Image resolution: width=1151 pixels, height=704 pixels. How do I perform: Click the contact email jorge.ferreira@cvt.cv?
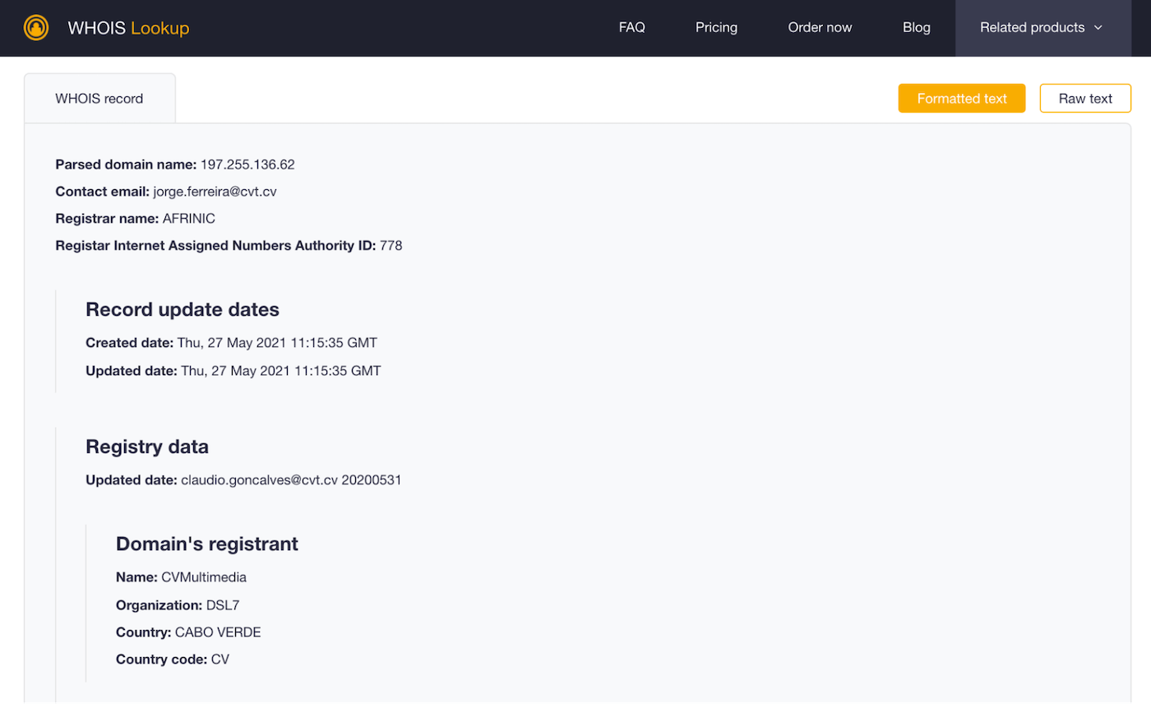(215, 191)
